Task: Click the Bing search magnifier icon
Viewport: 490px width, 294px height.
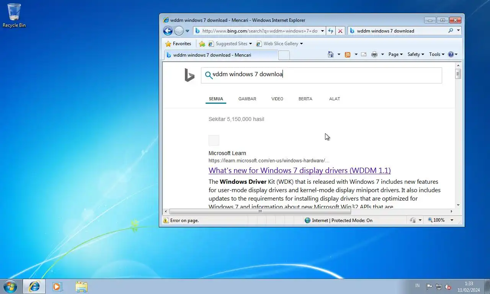Action: coord(209,75)
